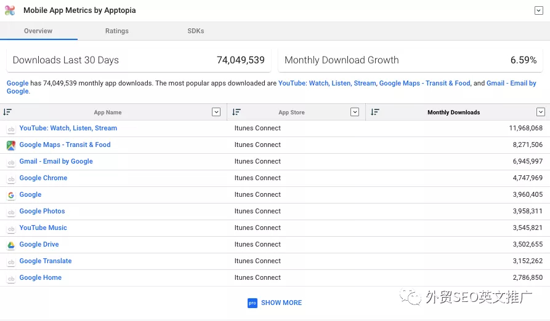
Task: Select the 74,049,539 downloads value
Action: pyautogui.click(x=241, y=60)
